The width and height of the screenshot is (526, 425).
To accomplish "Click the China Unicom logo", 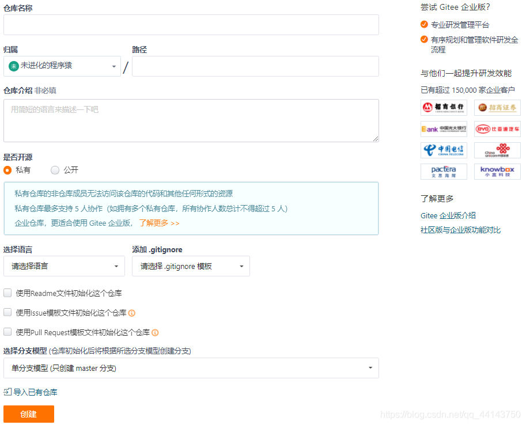I will pos(497,150).
